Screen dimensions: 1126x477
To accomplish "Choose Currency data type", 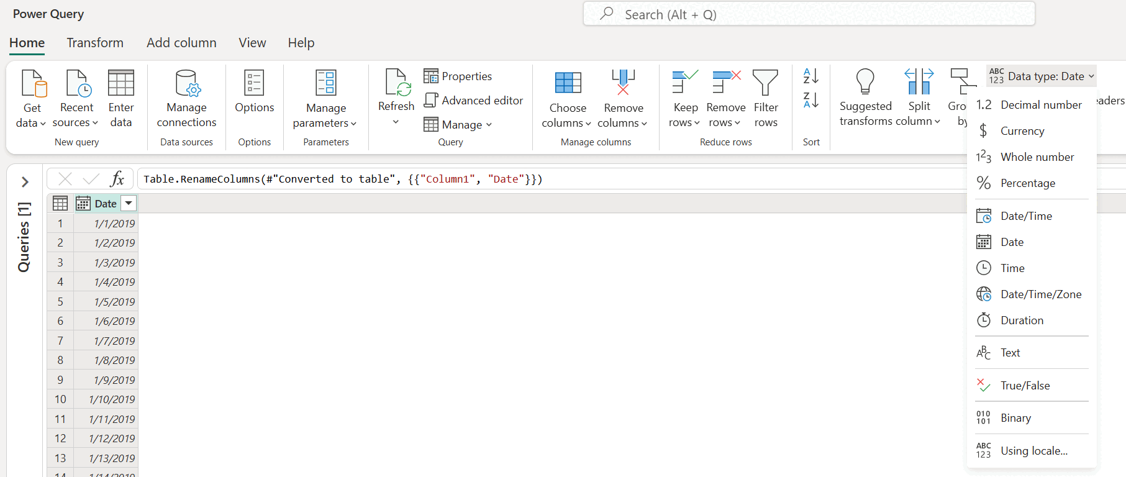I will coord(1032,131).
